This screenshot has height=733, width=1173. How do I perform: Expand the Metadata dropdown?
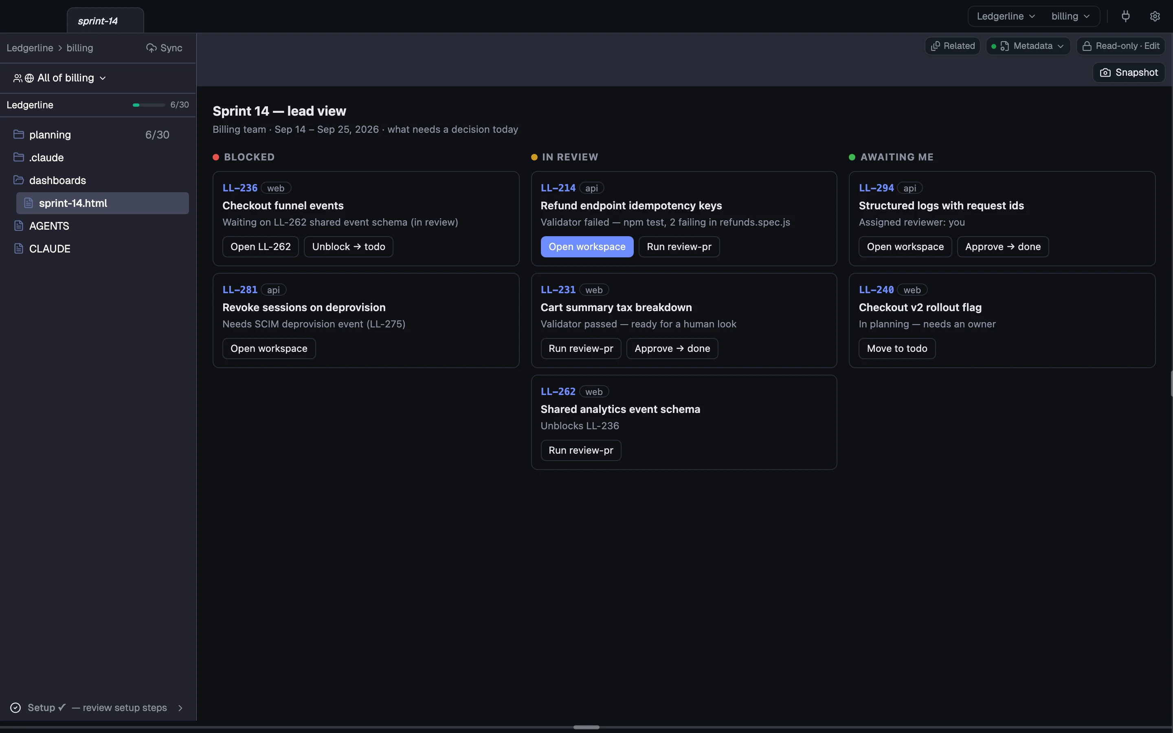tap(1028, 46)
